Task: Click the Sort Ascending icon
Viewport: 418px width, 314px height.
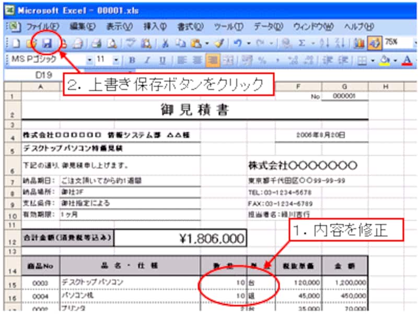Action: click(x=324, y=43)
